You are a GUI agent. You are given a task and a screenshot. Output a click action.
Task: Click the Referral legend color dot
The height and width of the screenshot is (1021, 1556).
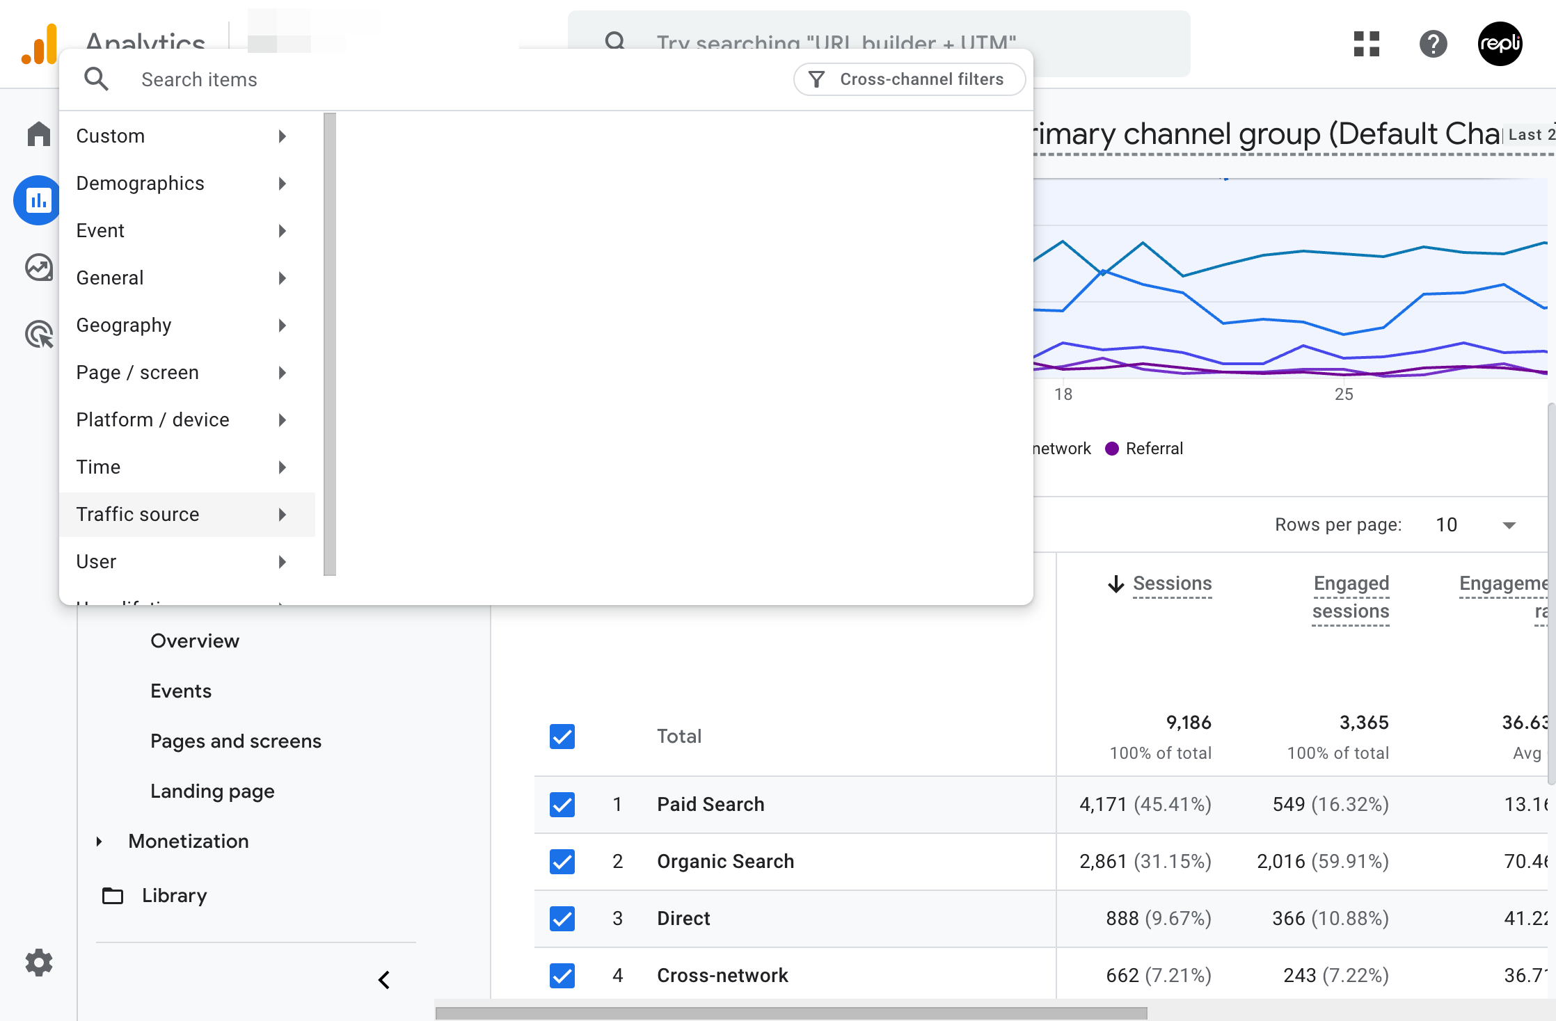(1112, 449)
